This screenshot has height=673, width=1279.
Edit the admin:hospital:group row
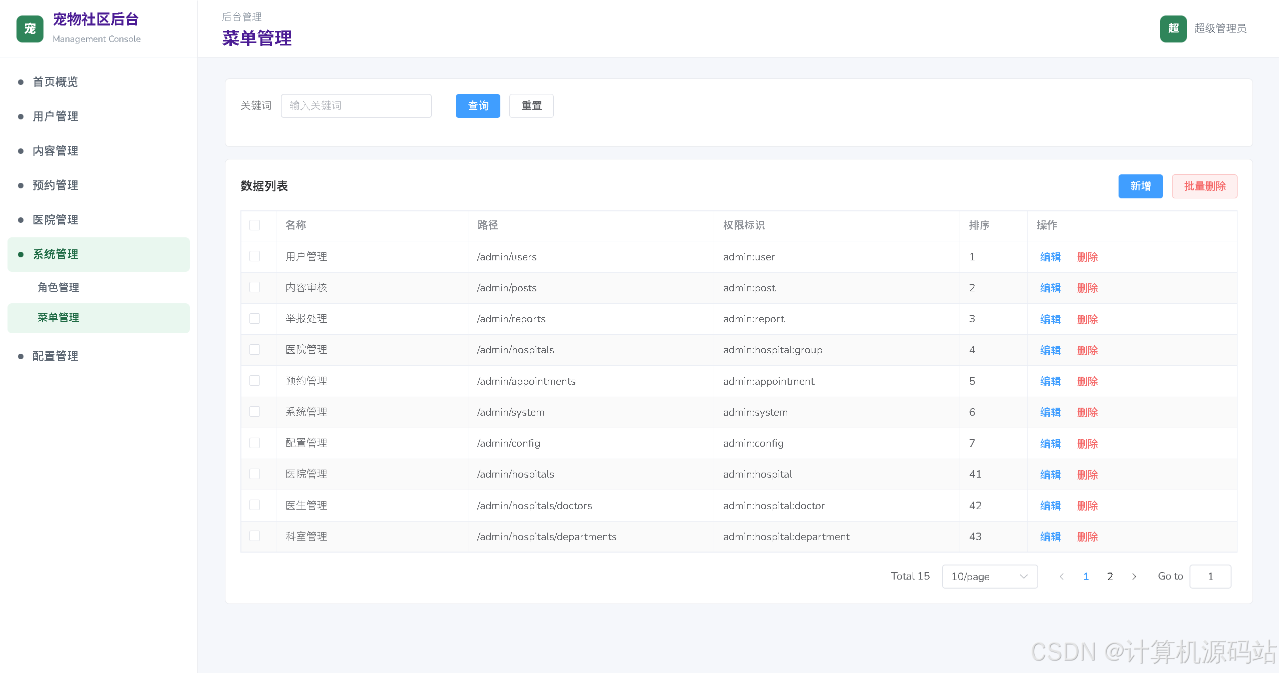1050,350
